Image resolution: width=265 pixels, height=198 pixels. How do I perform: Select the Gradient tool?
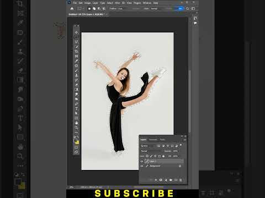[76, 90]
